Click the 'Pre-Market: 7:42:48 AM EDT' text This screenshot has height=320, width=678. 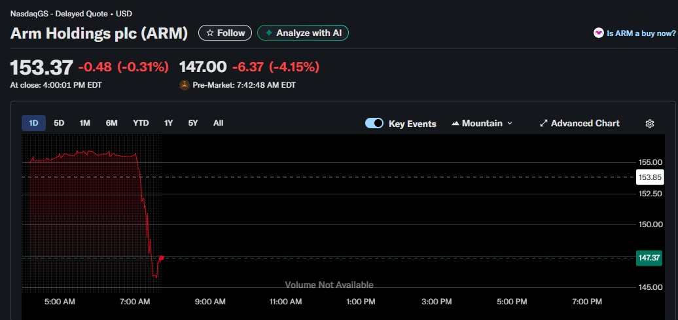(x=244, y=85)
